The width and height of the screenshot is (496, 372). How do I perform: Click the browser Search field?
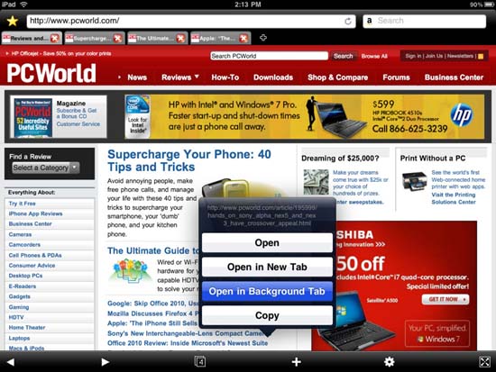pos(424,22)
